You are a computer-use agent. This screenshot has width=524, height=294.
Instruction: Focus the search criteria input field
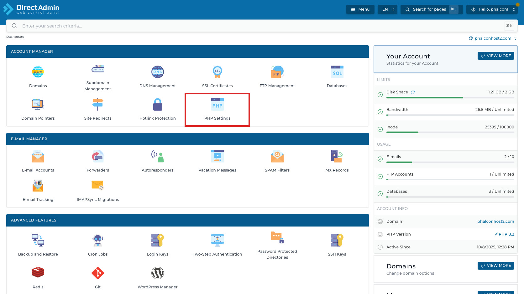click(262, 26)
